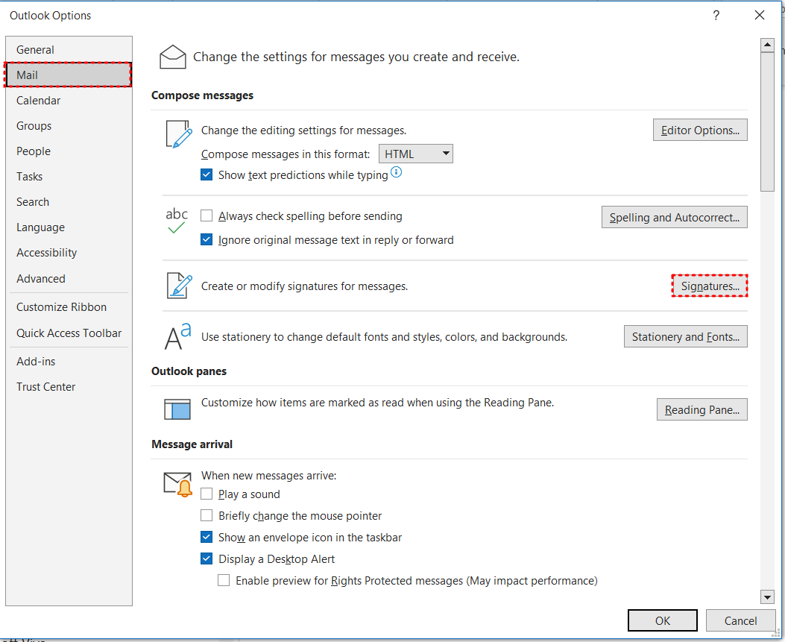Open Language settings
785x642 pixels.
69,227
